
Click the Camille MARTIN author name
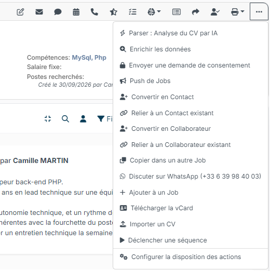pyautogui.click(x=40, y=160)
